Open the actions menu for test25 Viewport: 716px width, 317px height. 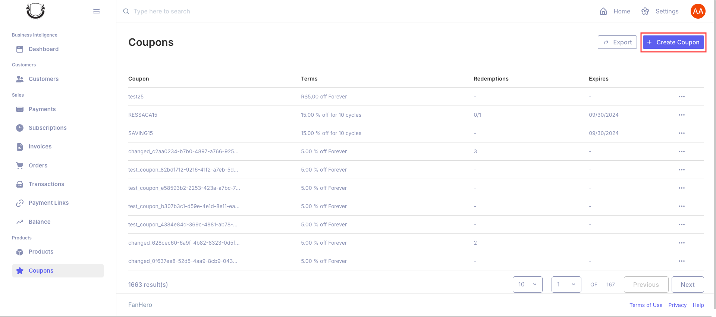click(x=682, y=97)
